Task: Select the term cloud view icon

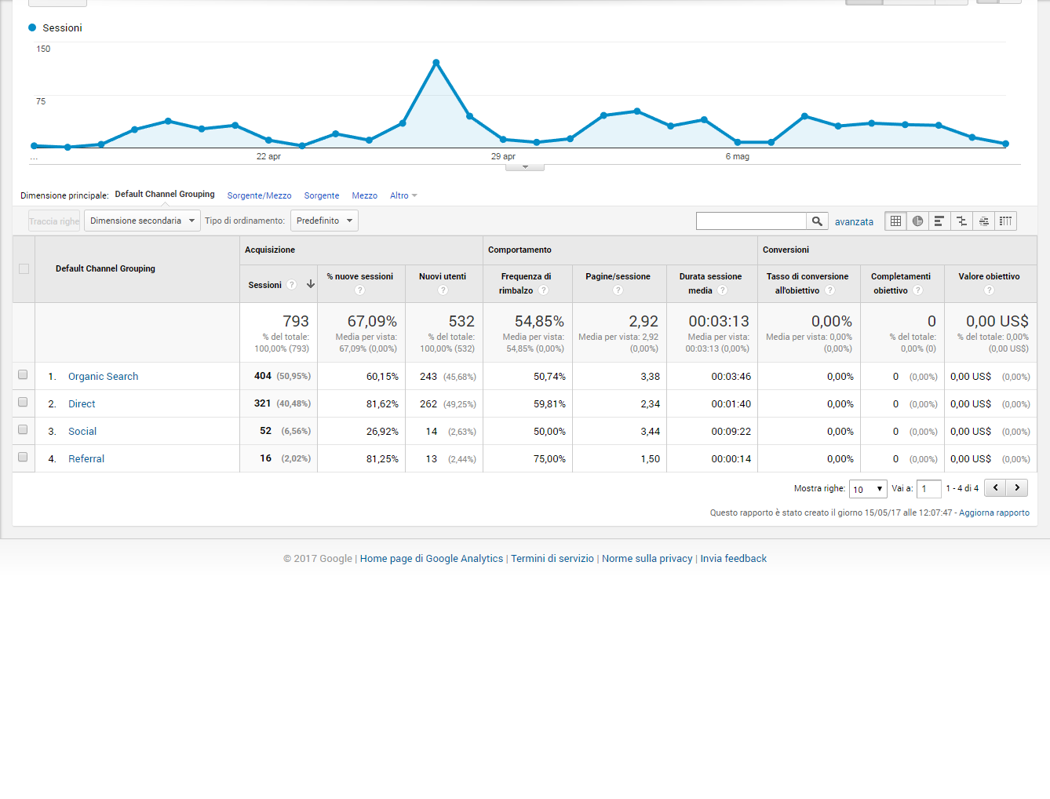Action: 983,221
